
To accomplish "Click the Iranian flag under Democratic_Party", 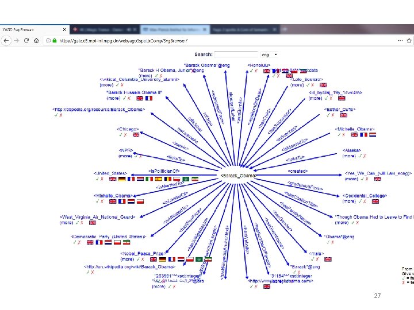I will point(126,242).
